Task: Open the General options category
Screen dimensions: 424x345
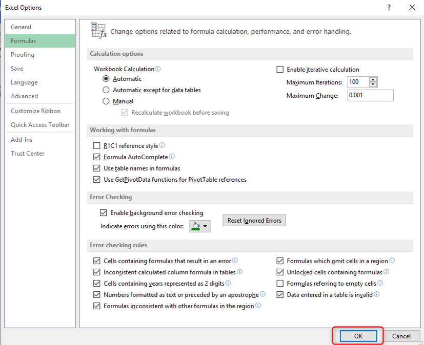Action: [x=40, y=27]
